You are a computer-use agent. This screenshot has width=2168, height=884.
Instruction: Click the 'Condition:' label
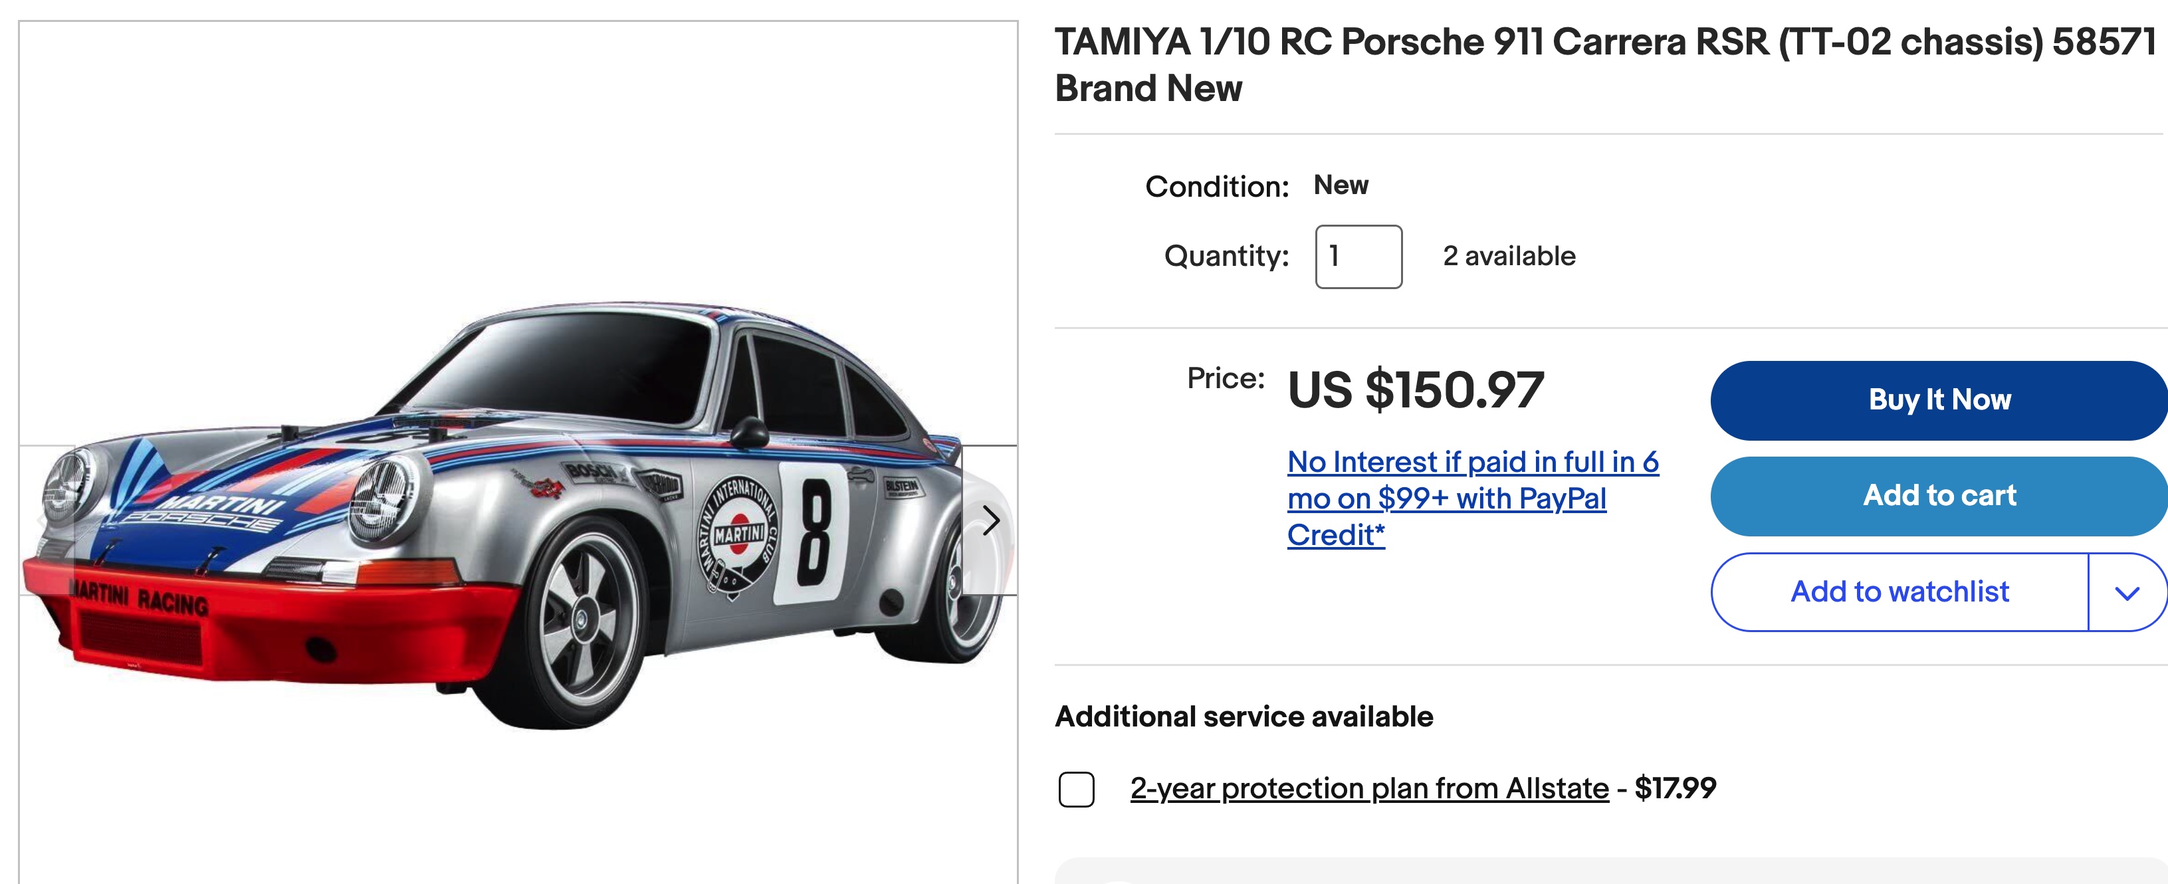(1216, 187)
